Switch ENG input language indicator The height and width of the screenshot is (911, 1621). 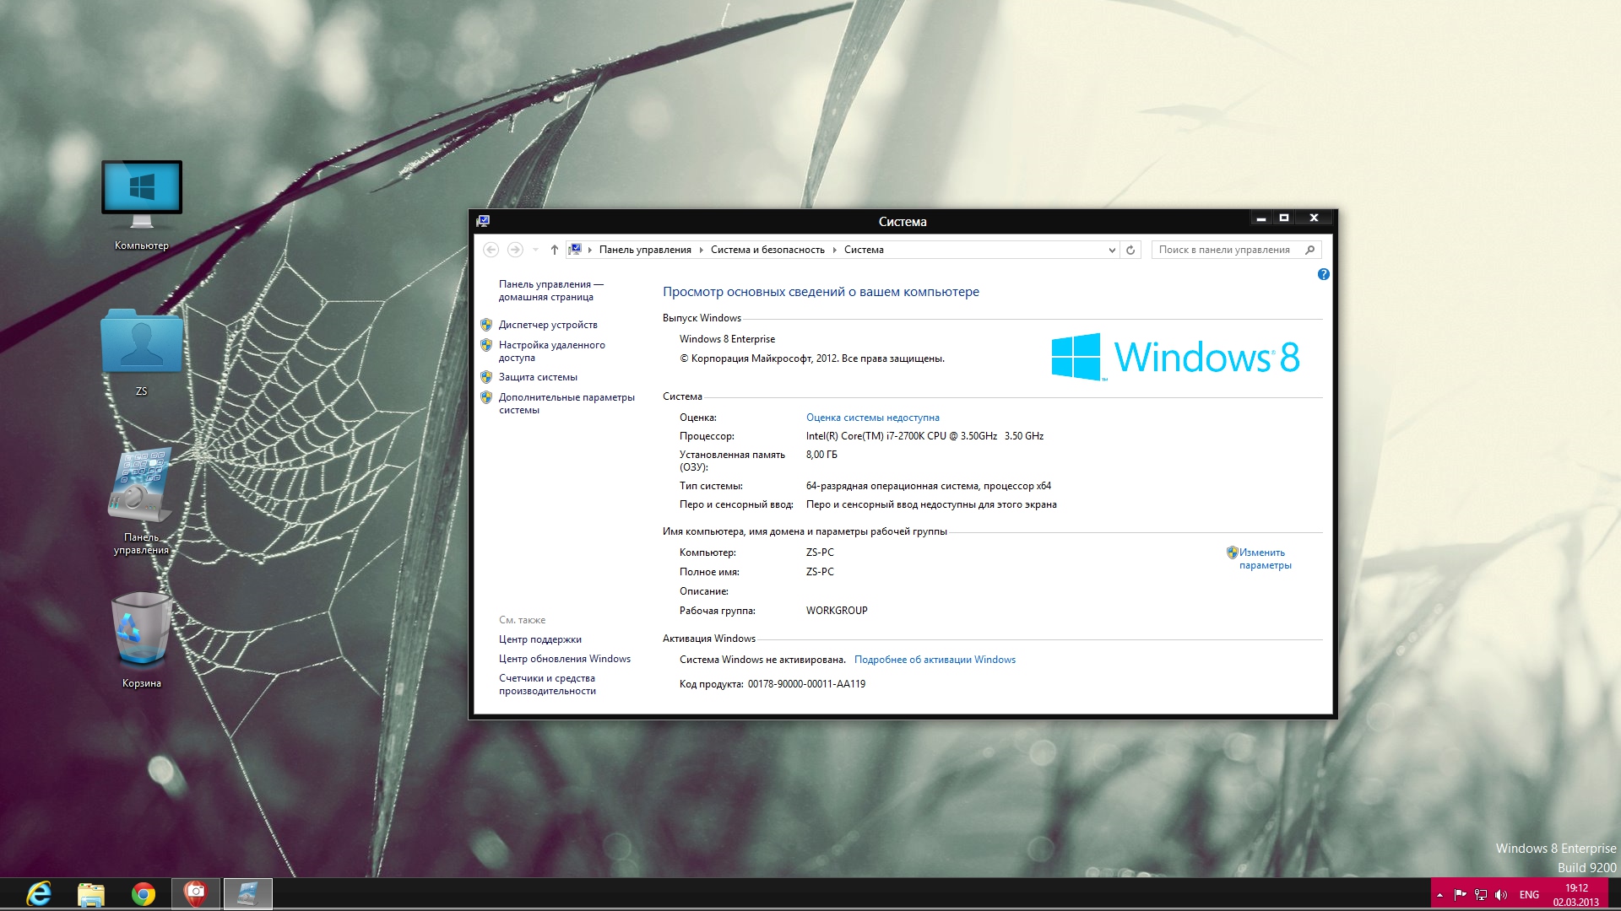(1528, 895)
